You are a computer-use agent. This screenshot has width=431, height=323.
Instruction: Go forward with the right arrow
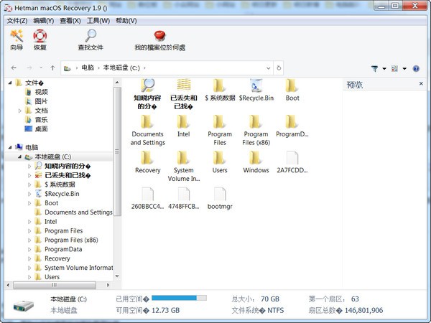pos(29,68)
